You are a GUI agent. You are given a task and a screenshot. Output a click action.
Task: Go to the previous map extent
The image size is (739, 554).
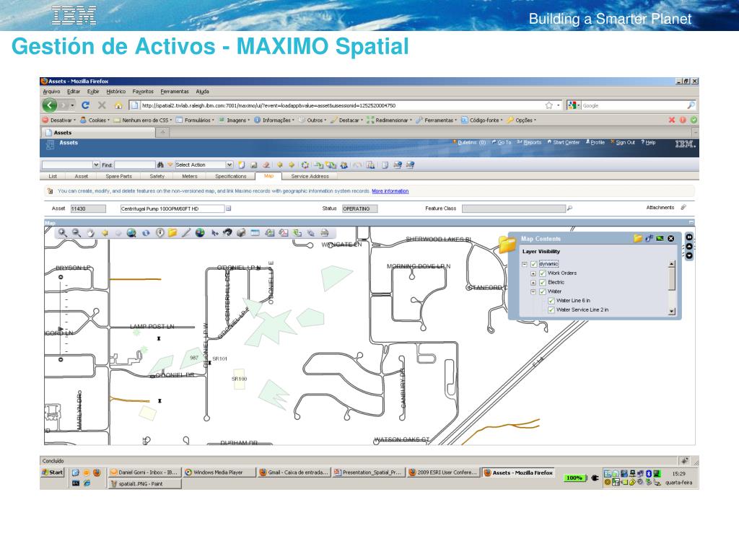[x=105, y=233]
